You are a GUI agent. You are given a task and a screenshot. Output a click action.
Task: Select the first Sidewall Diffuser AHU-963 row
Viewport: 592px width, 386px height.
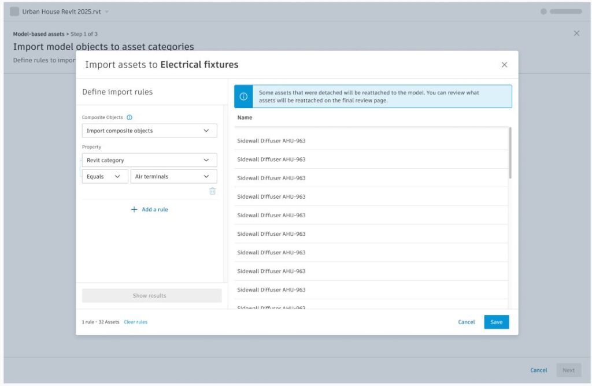(x=370, y=141)
